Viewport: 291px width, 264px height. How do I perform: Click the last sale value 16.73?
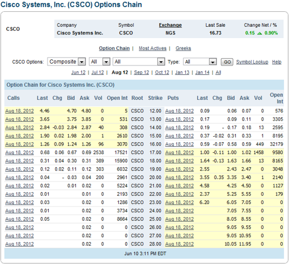[x=216, y=33]
